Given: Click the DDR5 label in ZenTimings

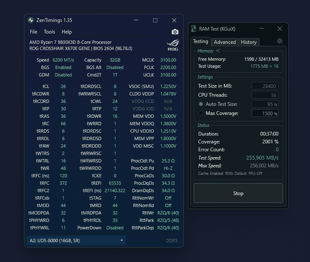Looking at the screenshot, I should tap(172, 241).
